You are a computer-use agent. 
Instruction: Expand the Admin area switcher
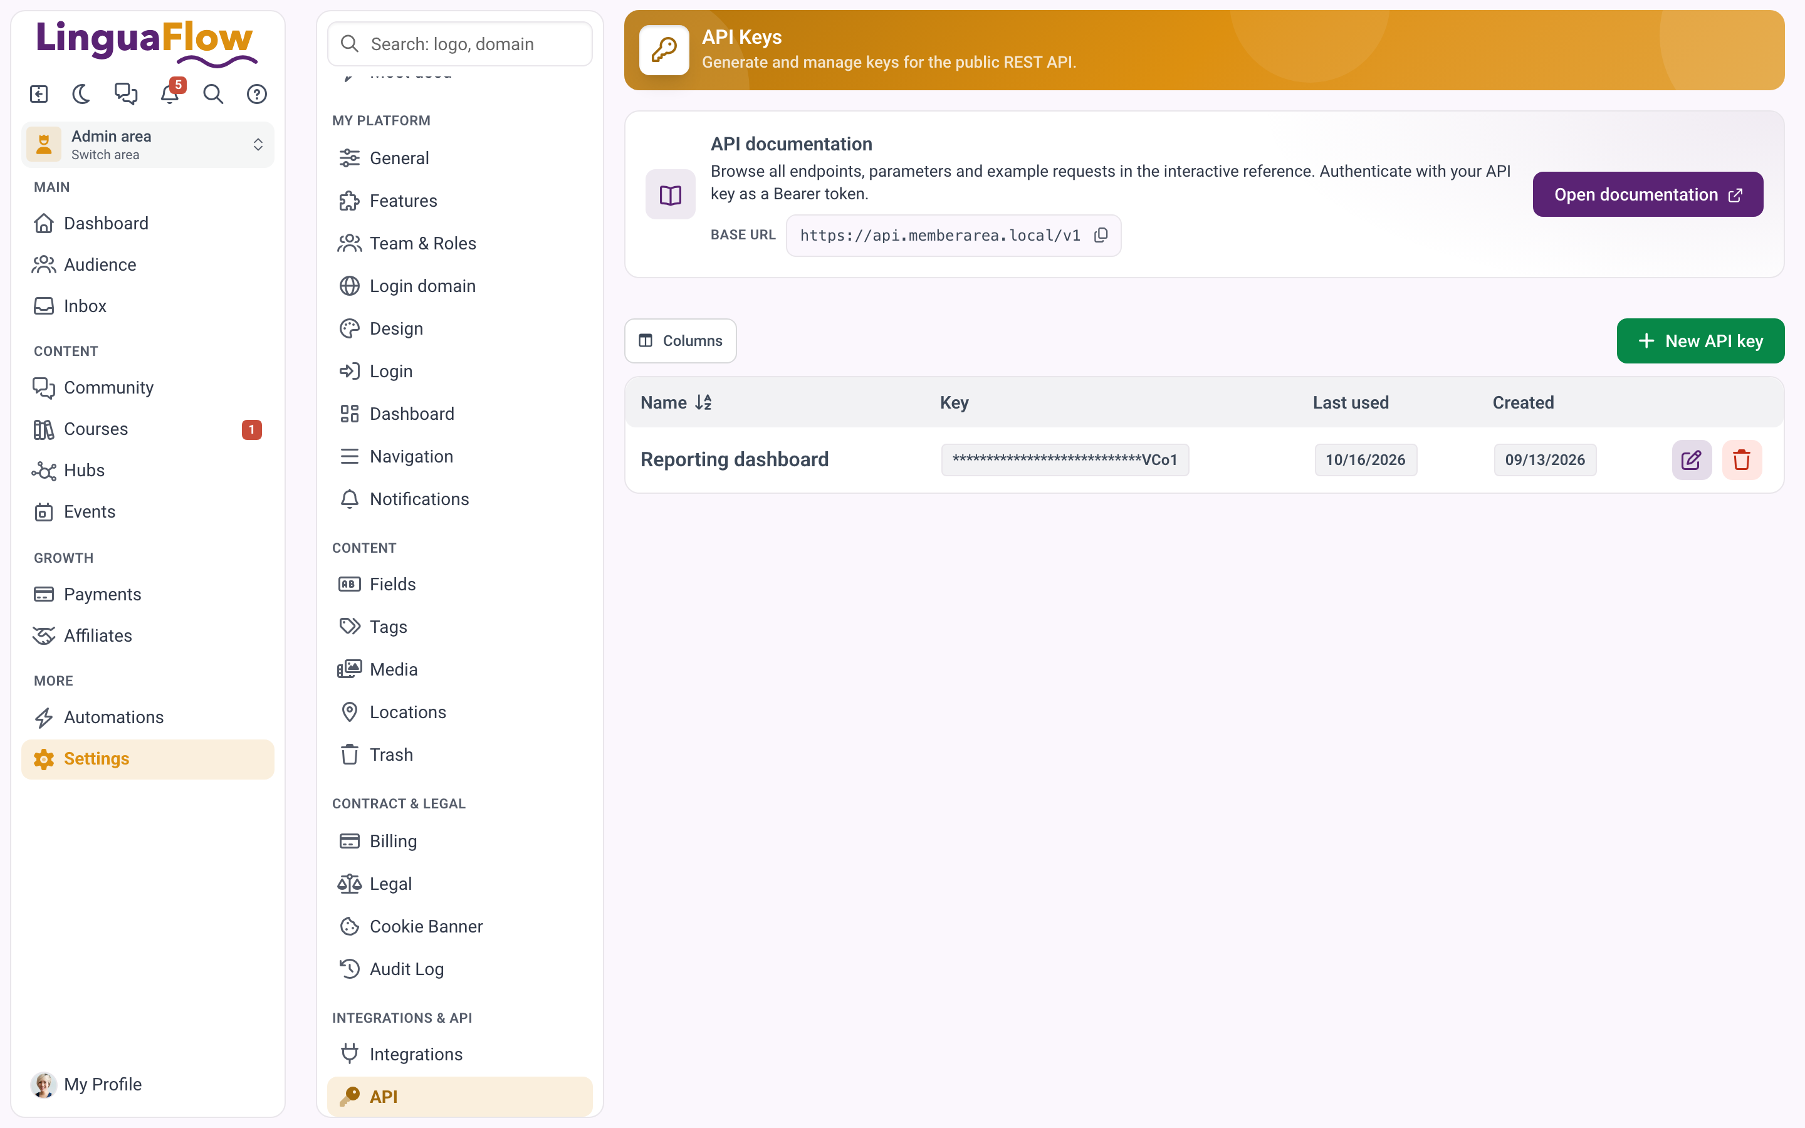click(148, 145)
